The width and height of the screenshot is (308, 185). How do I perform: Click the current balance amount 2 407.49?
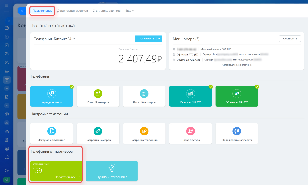pyautogui.click(x=140, y=59)
